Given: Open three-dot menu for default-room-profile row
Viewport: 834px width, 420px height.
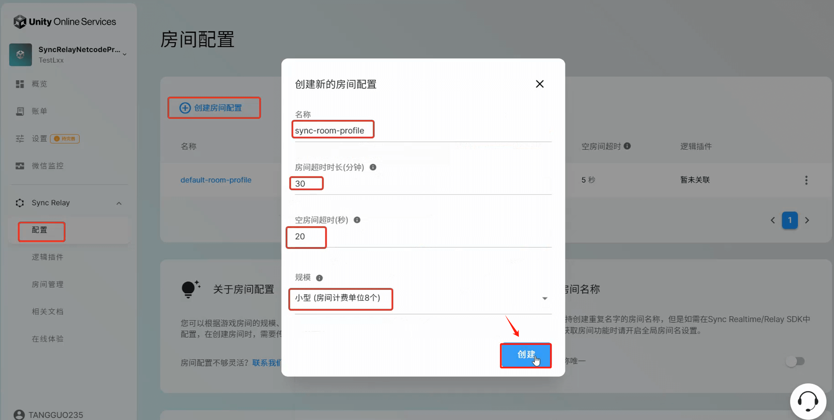Looking at the screenshot, I should pyautogui.click(x=806, y=180).
